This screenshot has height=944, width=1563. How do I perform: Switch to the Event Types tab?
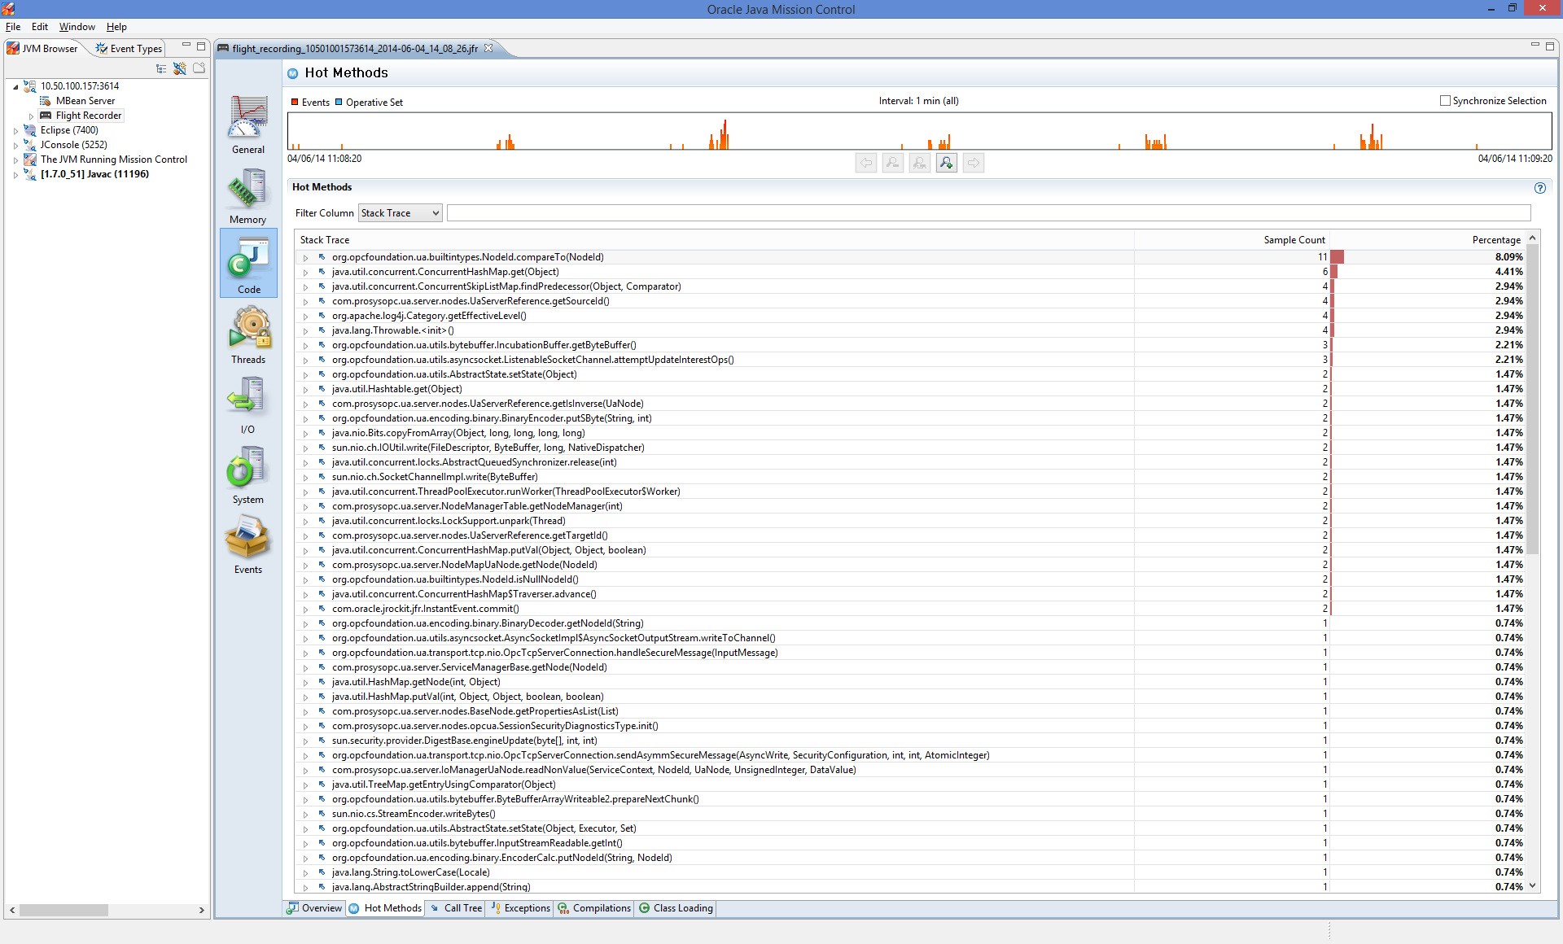click(129, 49)
